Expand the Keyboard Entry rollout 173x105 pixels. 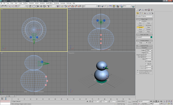tap(144, 46)
